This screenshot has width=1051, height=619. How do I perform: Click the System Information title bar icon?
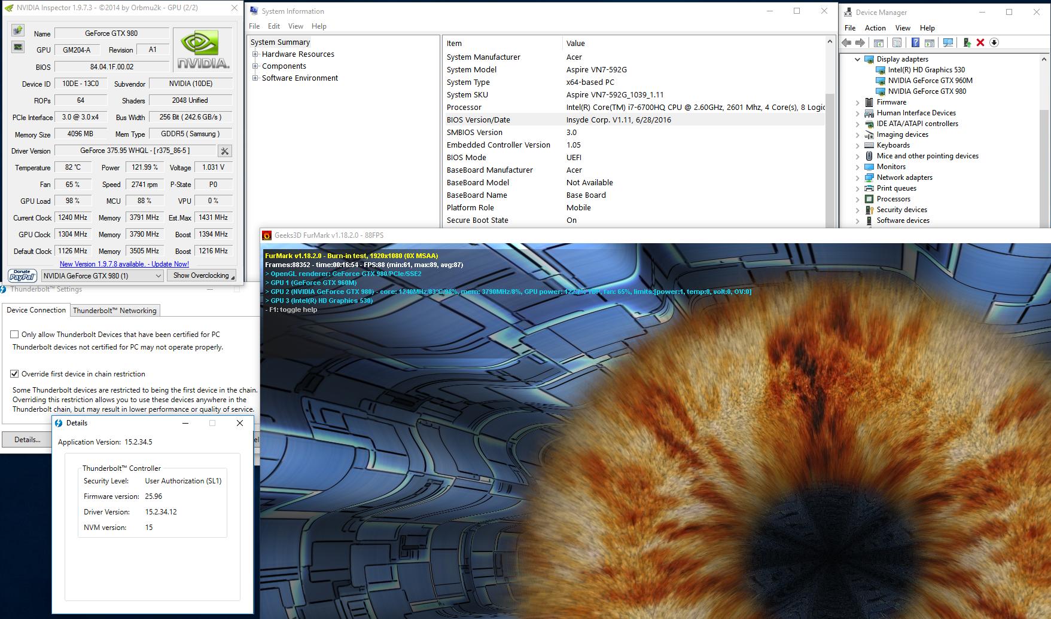point(254,11)
